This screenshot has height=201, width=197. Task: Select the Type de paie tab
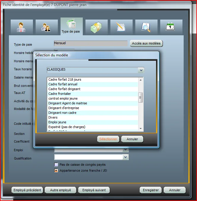[72, 26]
